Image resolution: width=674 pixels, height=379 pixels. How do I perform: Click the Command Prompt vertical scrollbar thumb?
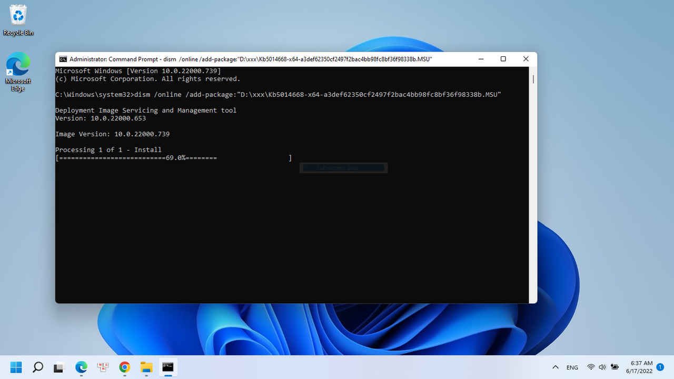533,79
